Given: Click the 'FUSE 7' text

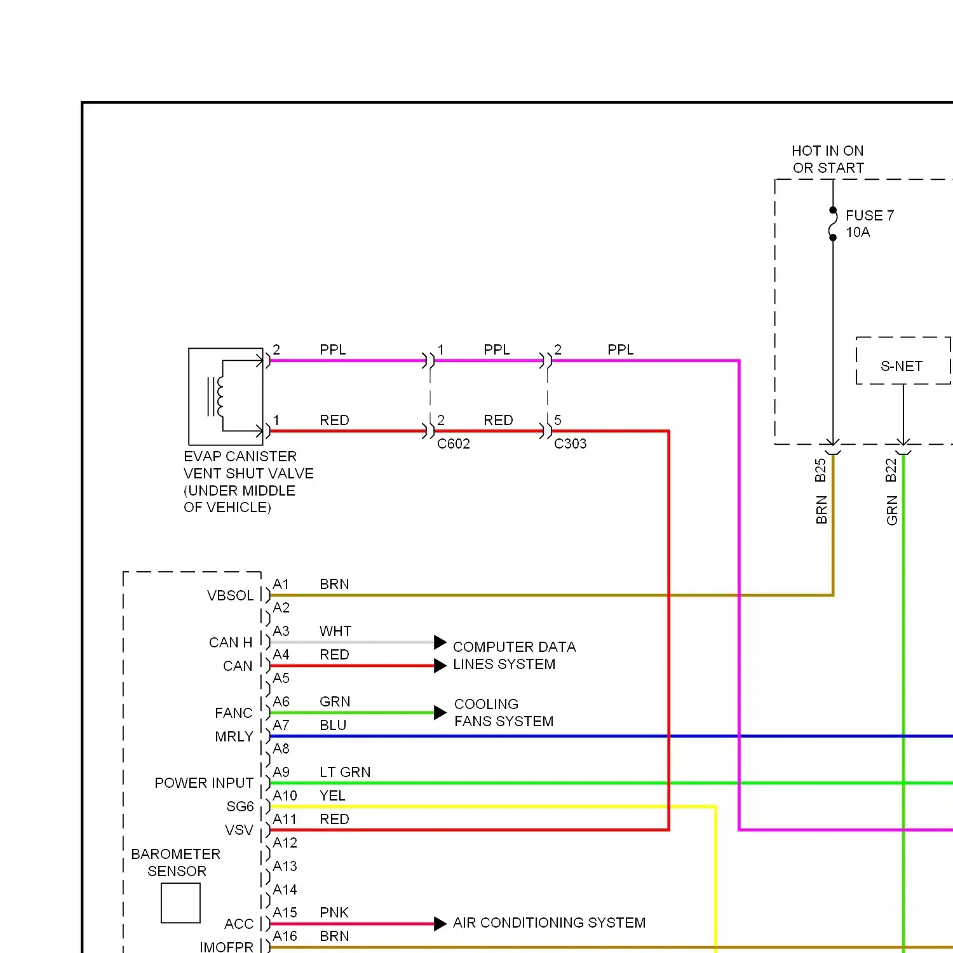Looking at the screenshot, I should [x=870, y=216].
